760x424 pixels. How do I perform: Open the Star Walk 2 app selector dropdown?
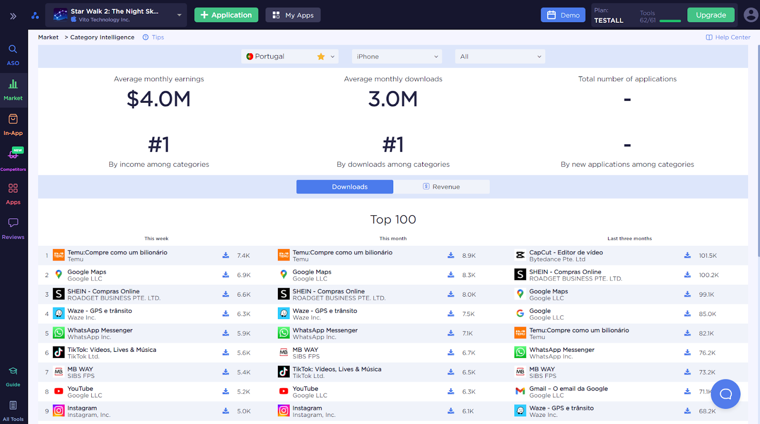click(x=116, y=15)
